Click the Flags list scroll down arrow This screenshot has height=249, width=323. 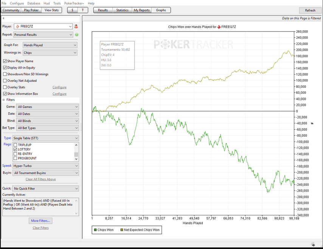(x=76, y=159)
